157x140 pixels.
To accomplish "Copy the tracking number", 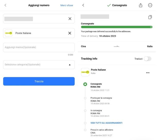I will point(150,17).
